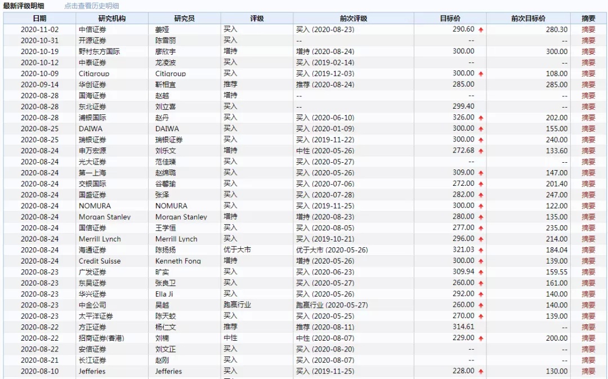
Task: Click institution name 招商证券(香港)
Action: point(101,338)
